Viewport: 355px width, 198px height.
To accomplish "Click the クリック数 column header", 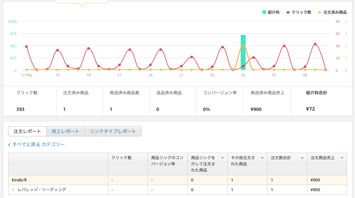I will coord(128,164).
